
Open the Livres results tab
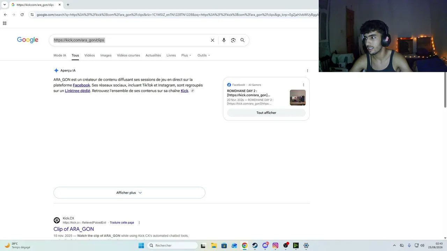click(171, 55)
